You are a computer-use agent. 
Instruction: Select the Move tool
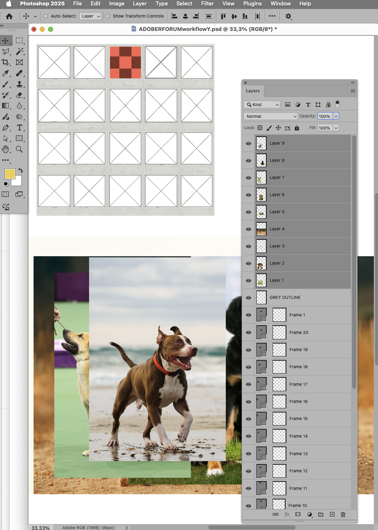6,41
